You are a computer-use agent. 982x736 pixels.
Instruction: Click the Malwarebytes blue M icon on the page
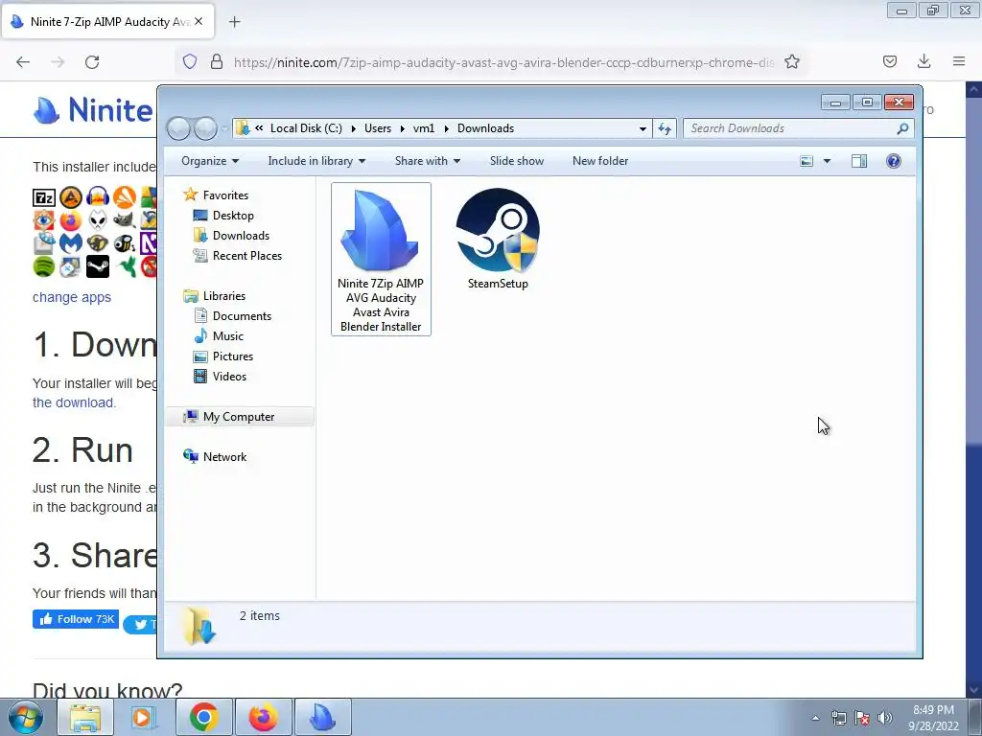tap(71, 243)
